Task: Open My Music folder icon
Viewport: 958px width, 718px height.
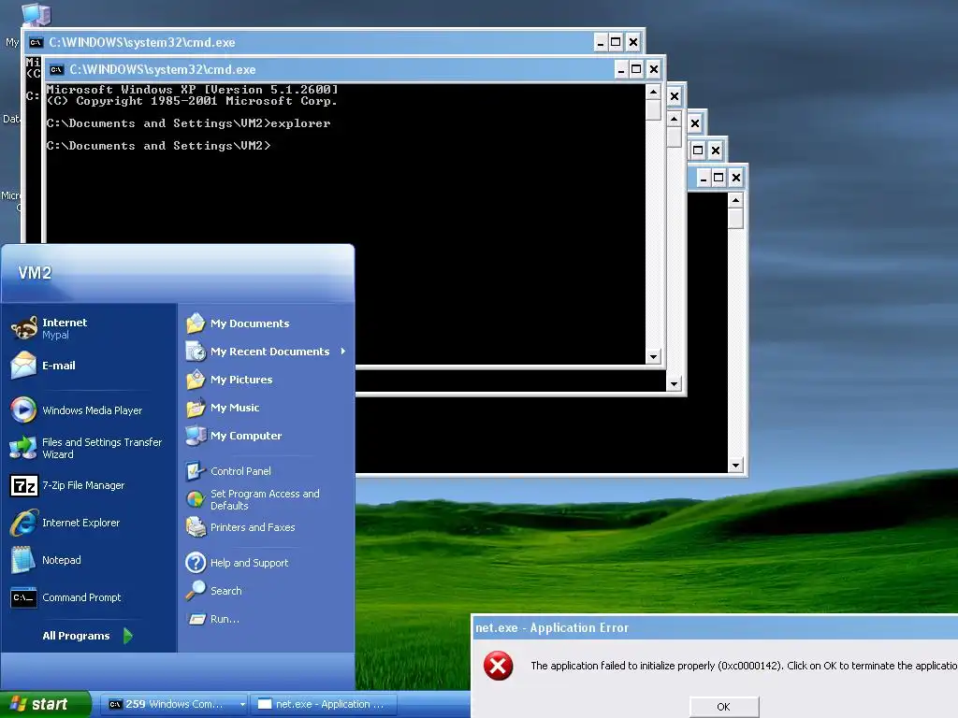Action: pyautogui.click(x=196, y=408)
